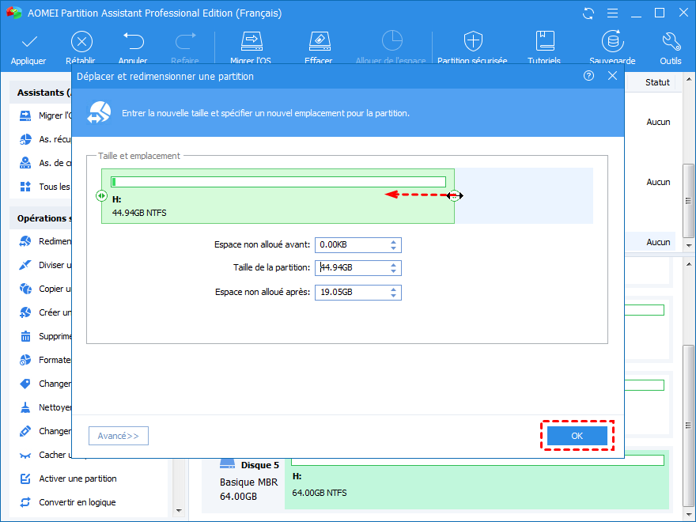The image size is (696, 522).
Task: Click the Nettoyer operation with broom icon
Action: point(45,407)
